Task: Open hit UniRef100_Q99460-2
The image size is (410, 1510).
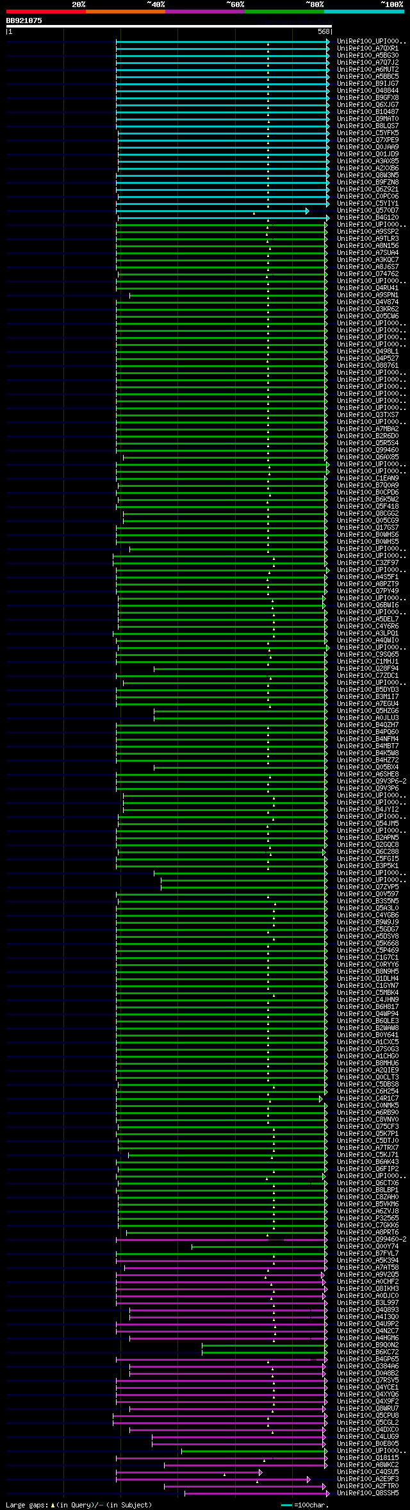Action: click(x=372, y=1239)
